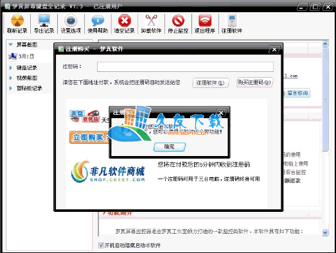336x253 pixels.
Task: Click the 键盘记录 tree label
Action: [27, 68]
